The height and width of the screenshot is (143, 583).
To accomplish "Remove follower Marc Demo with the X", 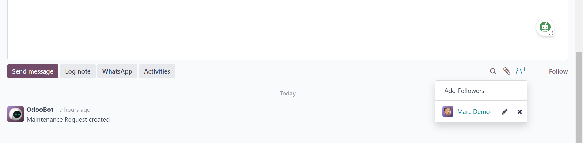I will (520, 112).
